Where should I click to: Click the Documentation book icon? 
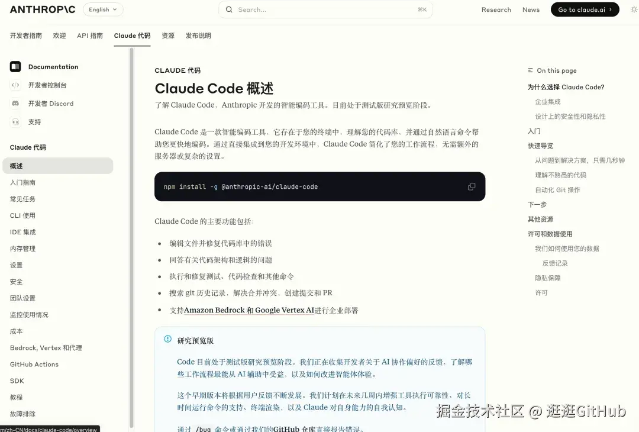click(x=15, y=66)
